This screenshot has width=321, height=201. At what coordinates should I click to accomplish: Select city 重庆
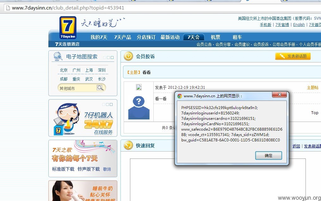coord(76,79)
